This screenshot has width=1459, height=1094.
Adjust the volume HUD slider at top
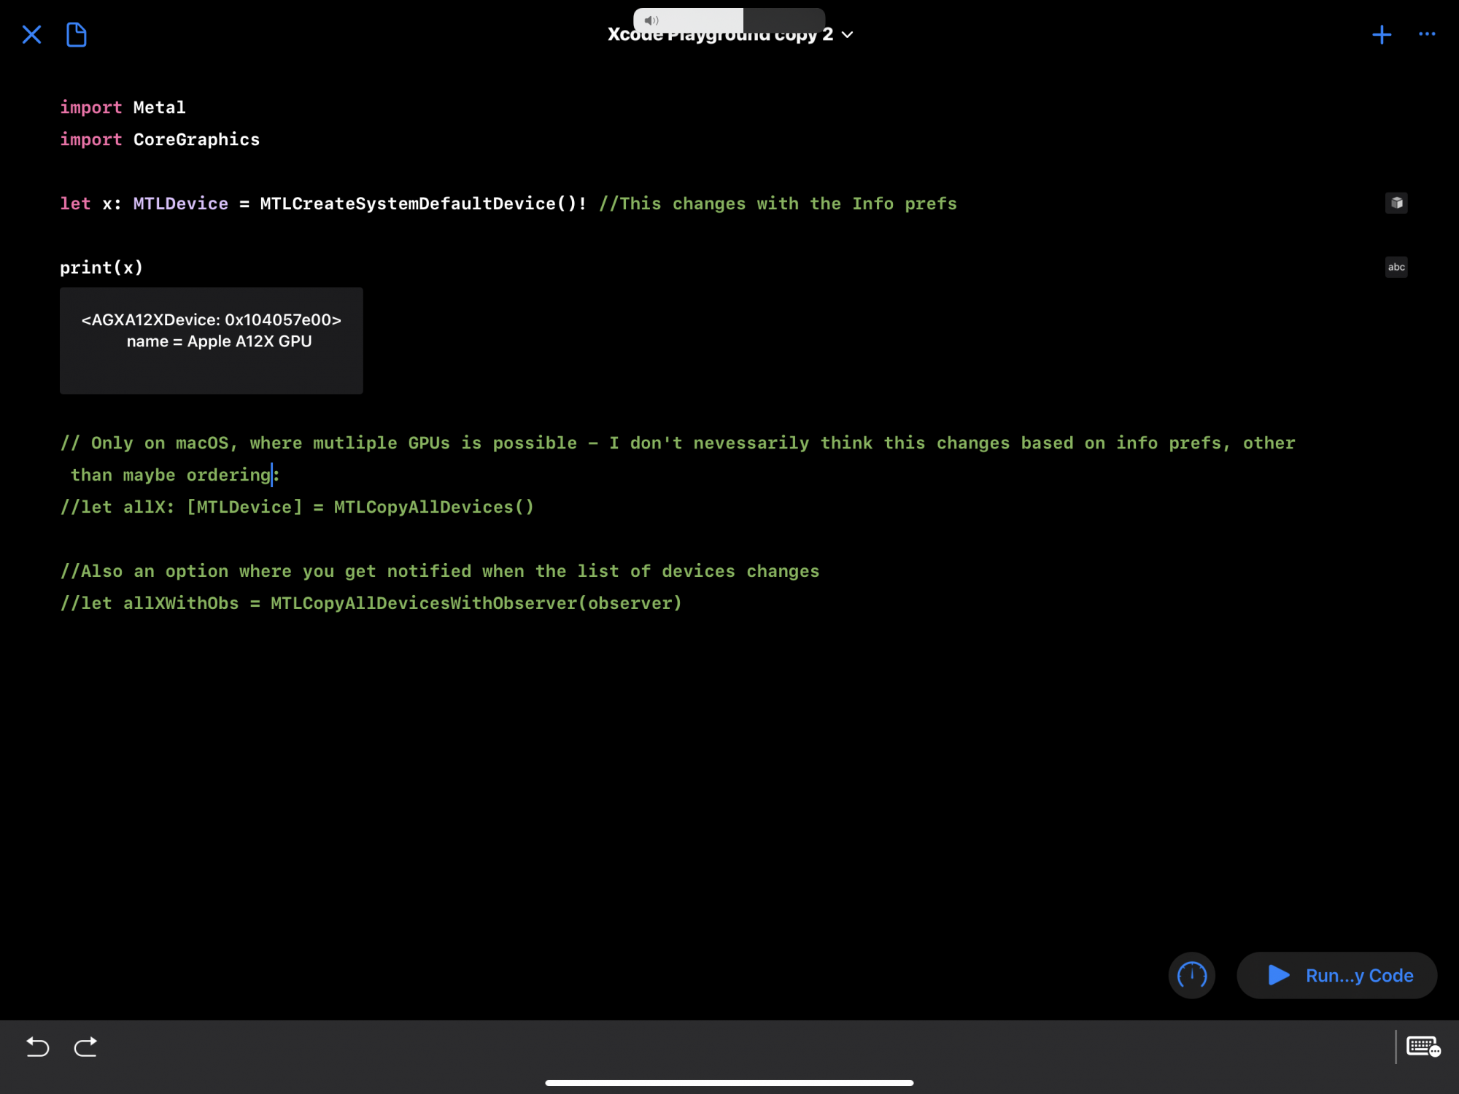pos(728,20)
